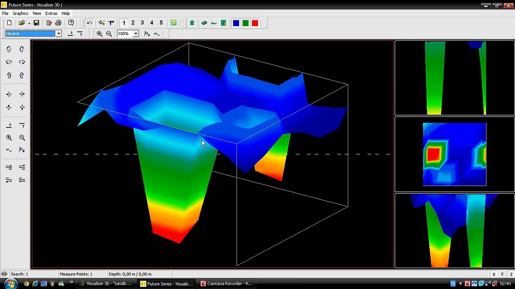Open the Extras menu
This screenshot has height=289, width=515.
[x=51, y=13]
